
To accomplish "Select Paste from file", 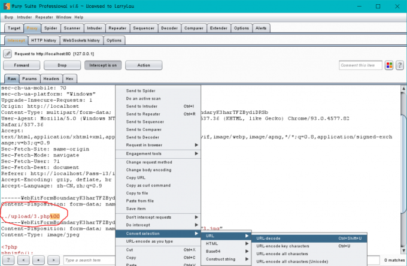I will tap(158, 201).
